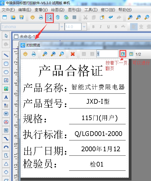Expand the Tahoma font name dropdown
The height and width of the screenshot is (181, 151).
pyautogui.click(x=62, y=27)
